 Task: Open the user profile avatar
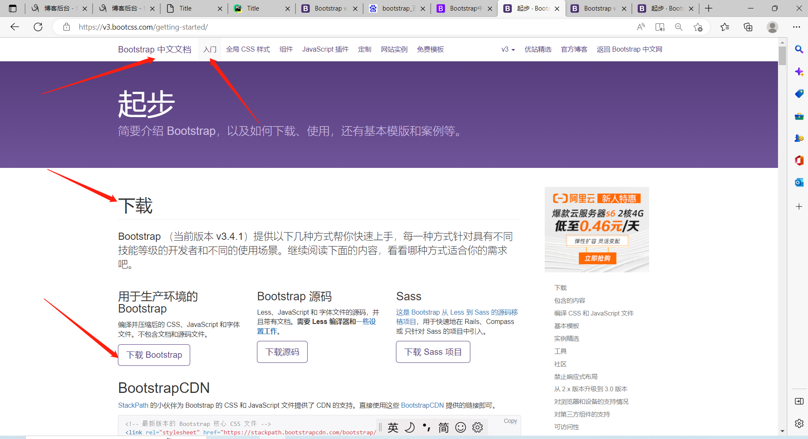[773, 27]
